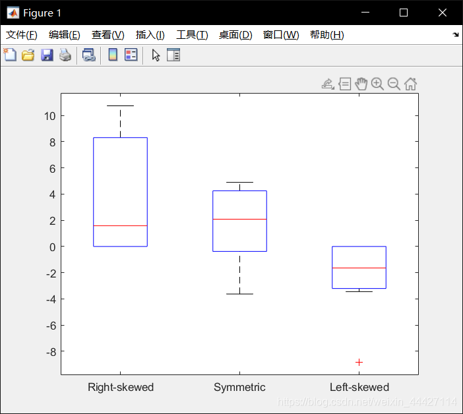Open the Property Inspector icon
Screen dimensions: 463x414
[x=173, y=55]
